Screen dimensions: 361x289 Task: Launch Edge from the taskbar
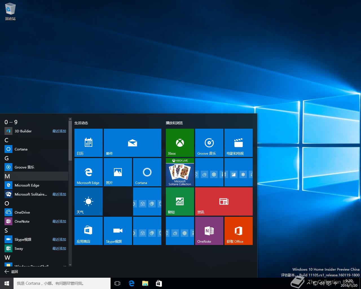(131, 283)
